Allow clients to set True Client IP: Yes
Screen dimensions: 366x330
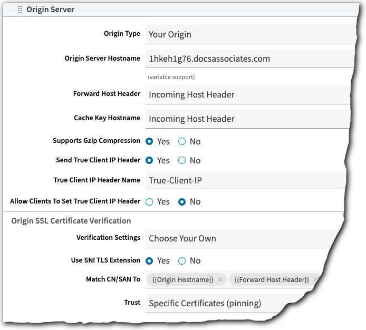(150, 201)
